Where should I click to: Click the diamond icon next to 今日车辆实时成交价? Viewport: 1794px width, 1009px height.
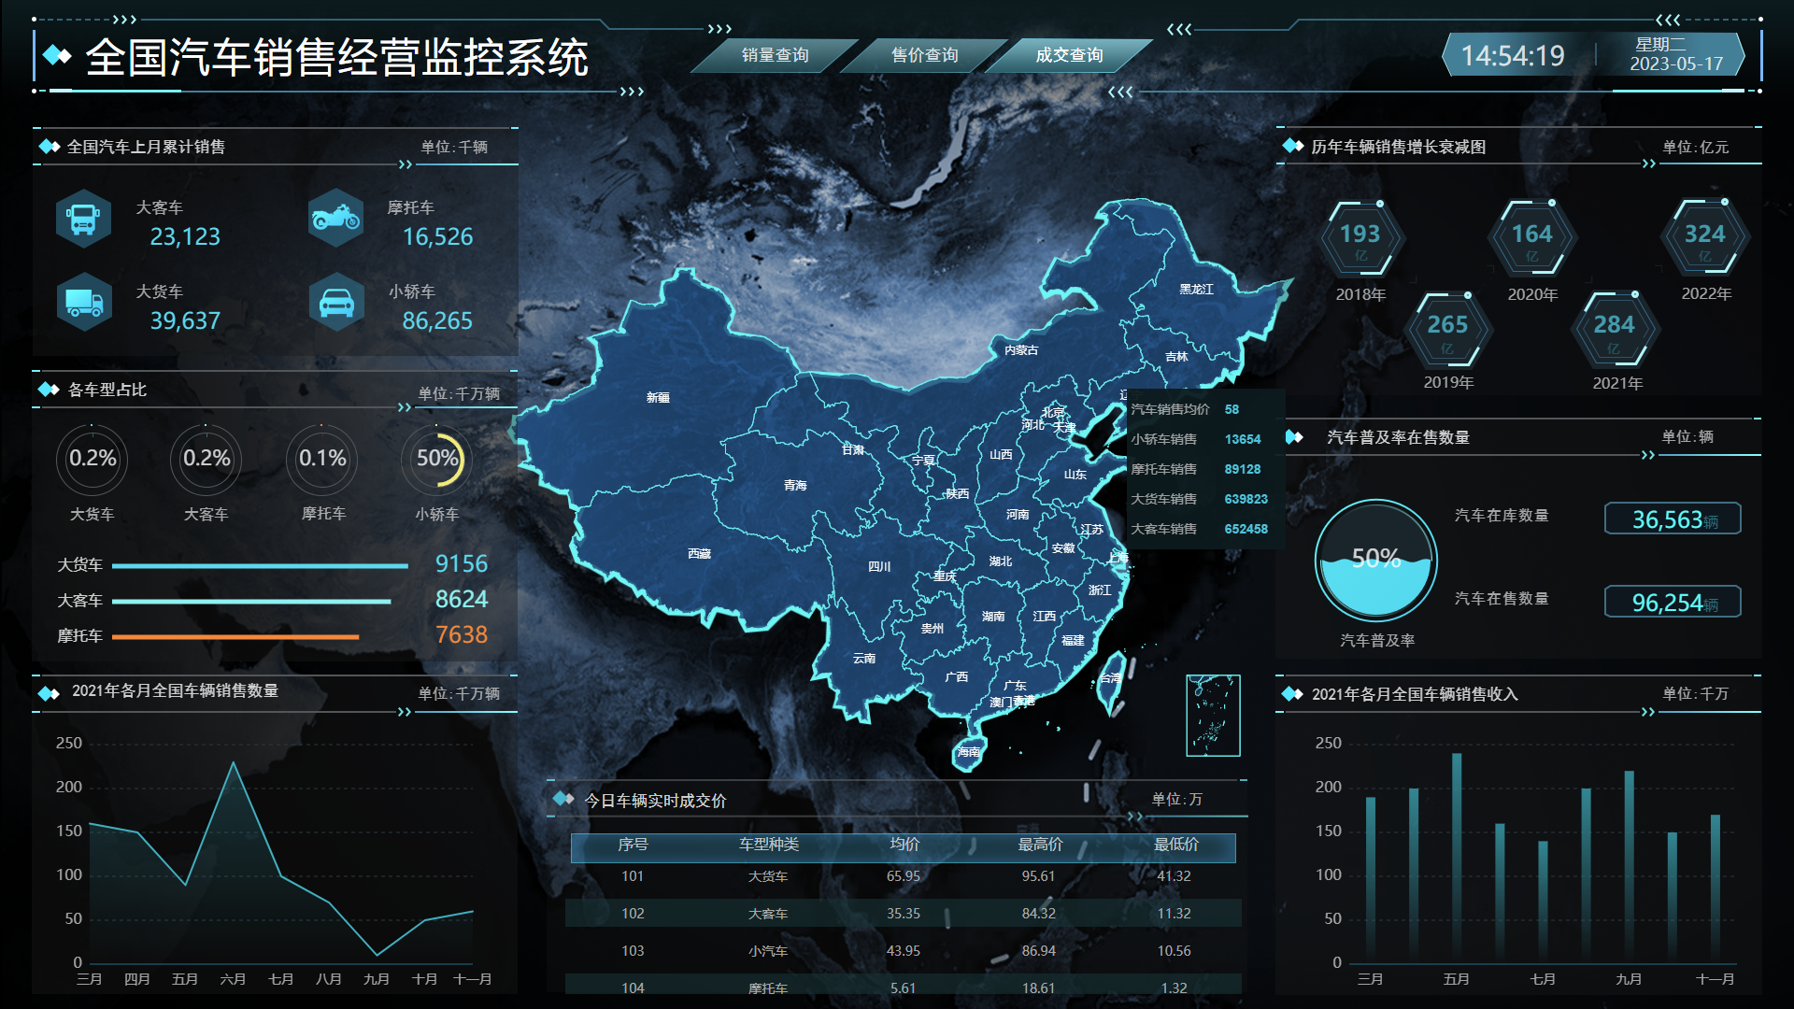(563, 799)
